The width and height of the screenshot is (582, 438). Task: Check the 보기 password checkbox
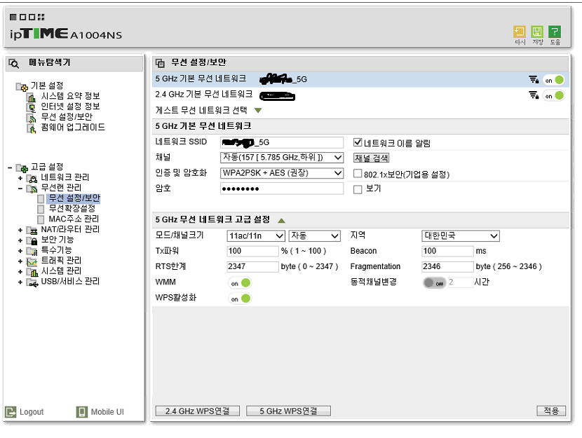358,189
